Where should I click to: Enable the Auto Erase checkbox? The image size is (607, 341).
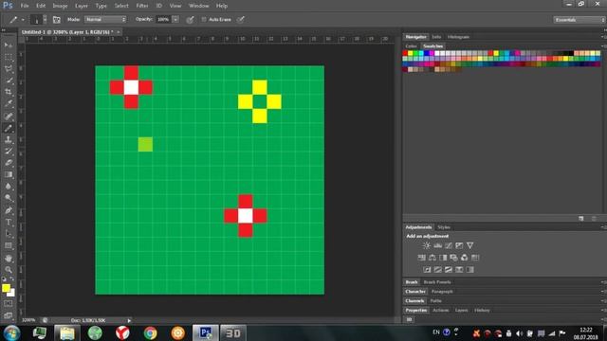[x=204, y=19]
